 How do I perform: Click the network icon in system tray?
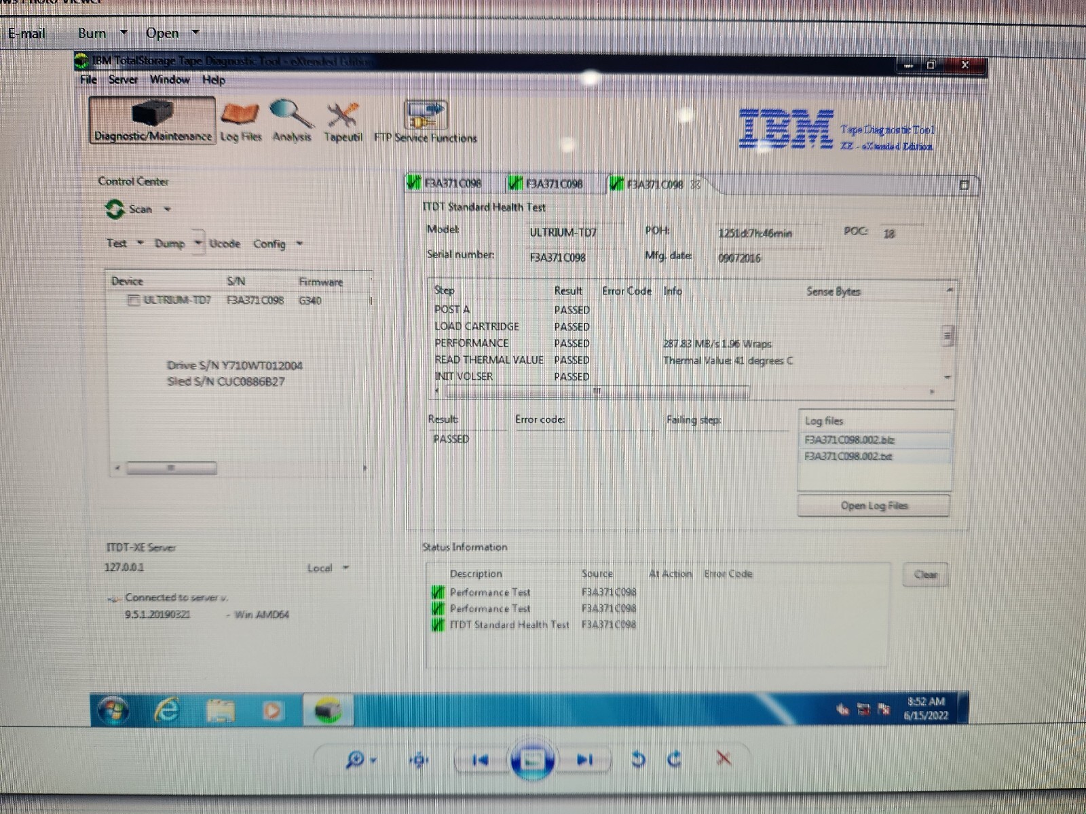point(863,710)
